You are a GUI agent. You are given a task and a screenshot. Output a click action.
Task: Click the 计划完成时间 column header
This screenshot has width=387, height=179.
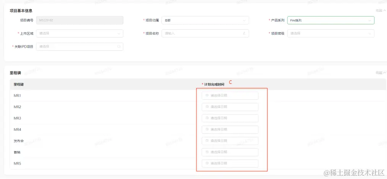point(214,85)
